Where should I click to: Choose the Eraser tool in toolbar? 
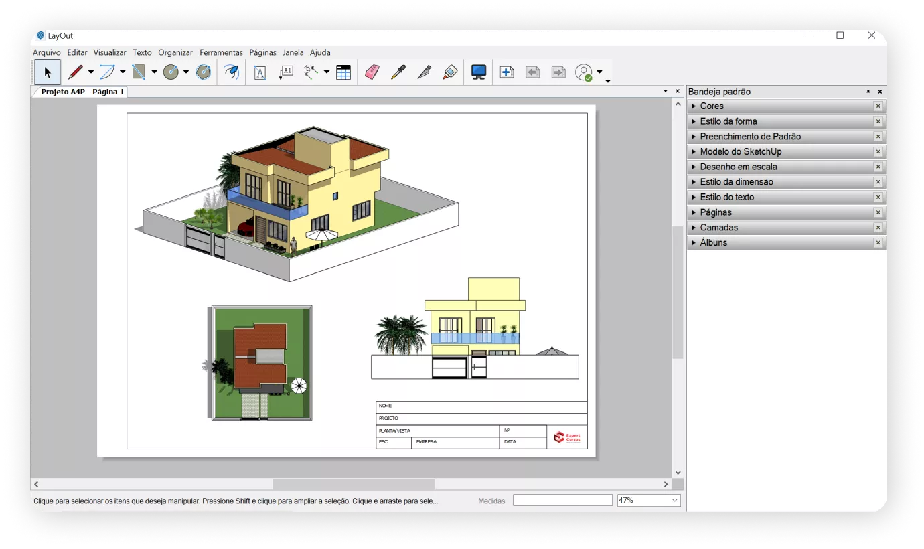tap(372, 72)
